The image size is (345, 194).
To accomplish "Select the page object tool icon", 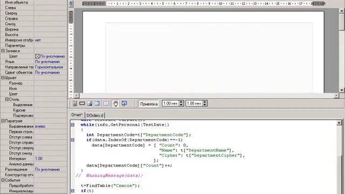I will pyautogui.click(x=75, y=103).
